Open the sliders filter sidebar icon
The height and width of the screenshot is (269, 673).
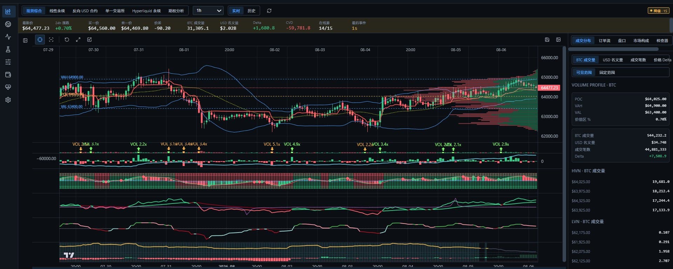[x=8, y=62]
